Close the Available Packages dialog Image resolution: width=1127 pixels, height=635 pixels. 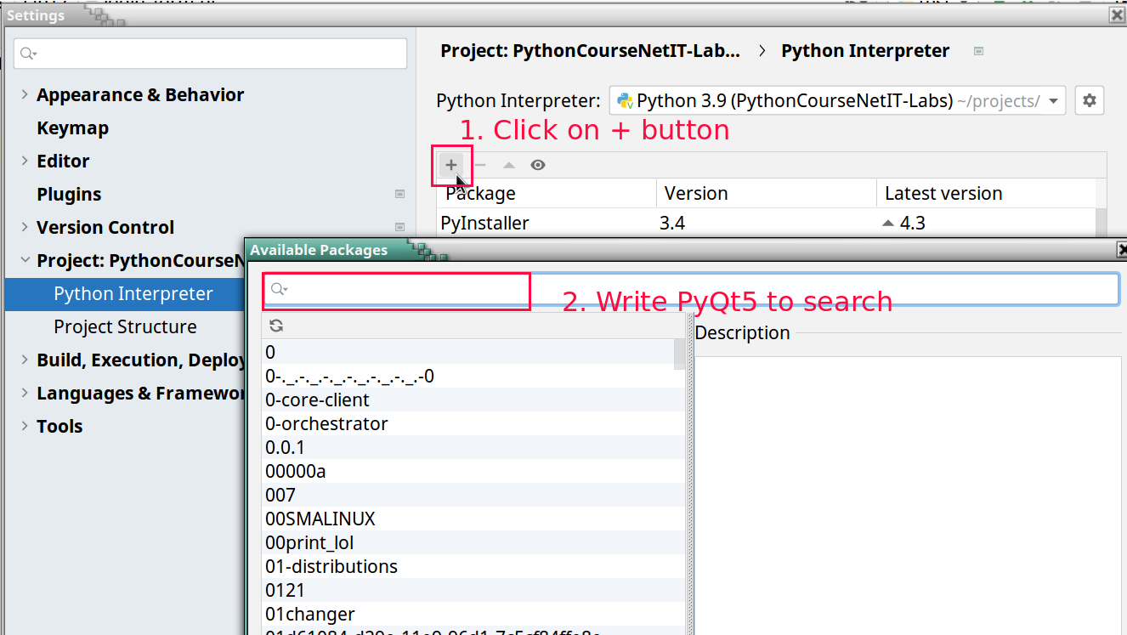pyautogui.click(x=1121, y=249)
